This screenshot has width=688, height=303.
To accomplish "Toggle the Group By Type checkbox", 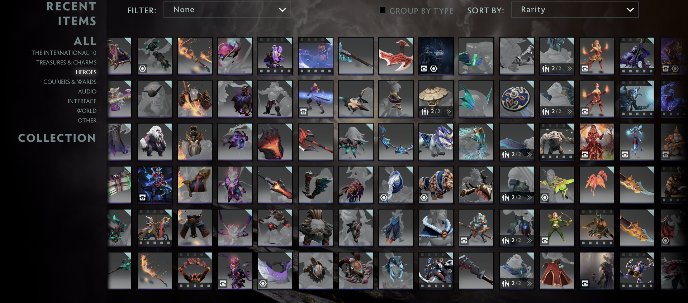I will [x=383, y=10].
